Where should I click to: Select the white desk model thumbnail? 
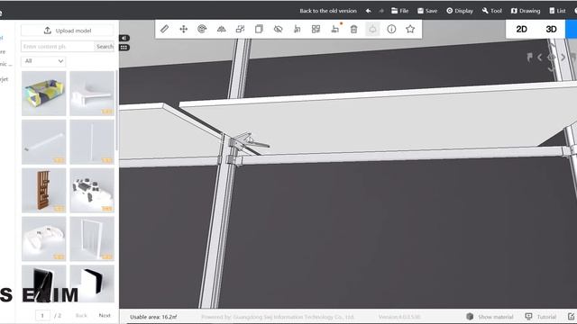tap(92, 94)
